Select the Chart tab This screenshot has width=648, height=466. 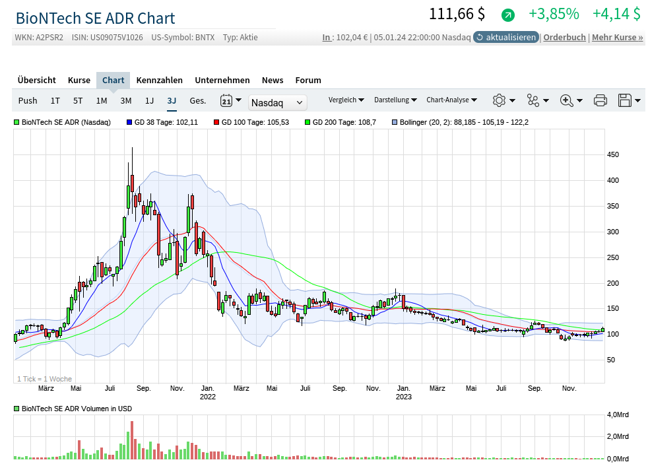[113, 81]
